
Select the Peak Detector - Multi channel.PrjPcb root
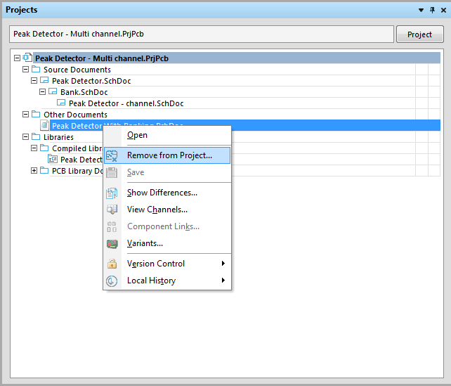click(101, 58)
